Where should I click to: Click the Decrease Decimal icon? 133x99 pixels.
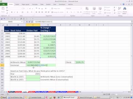click(x=81, y=12)
